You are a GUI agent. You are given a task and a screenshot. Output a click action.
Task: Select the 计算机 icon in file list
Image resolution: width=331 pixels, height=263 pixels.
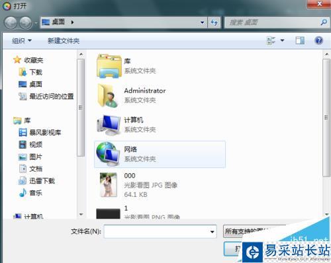109,125
